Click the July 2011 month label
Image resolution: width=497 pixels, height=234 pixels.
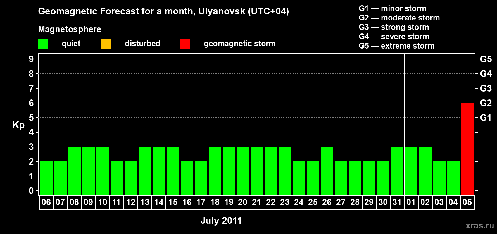221,221
